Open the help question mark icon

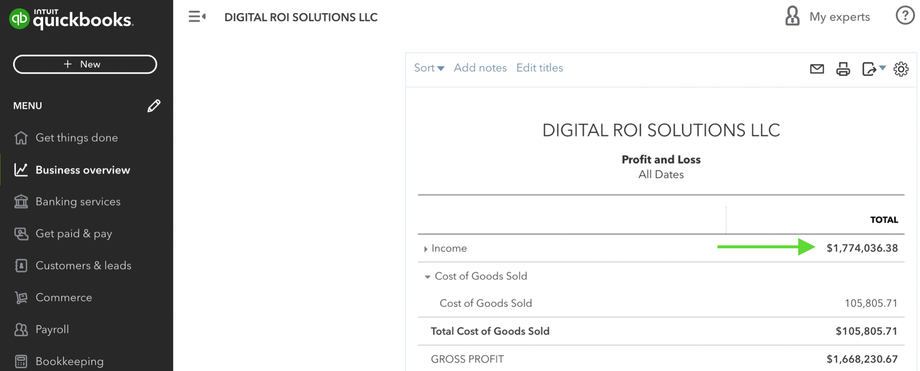905,16
